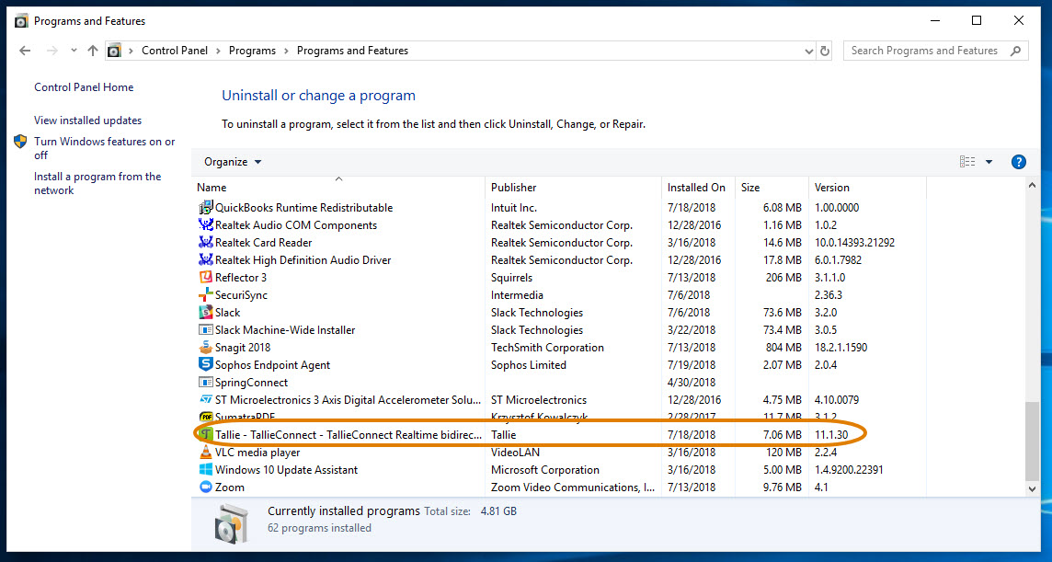Viewport: 1052px width, 562px height.
Task: Expand the address bar history dropdown
Action: tap(808, 51)
